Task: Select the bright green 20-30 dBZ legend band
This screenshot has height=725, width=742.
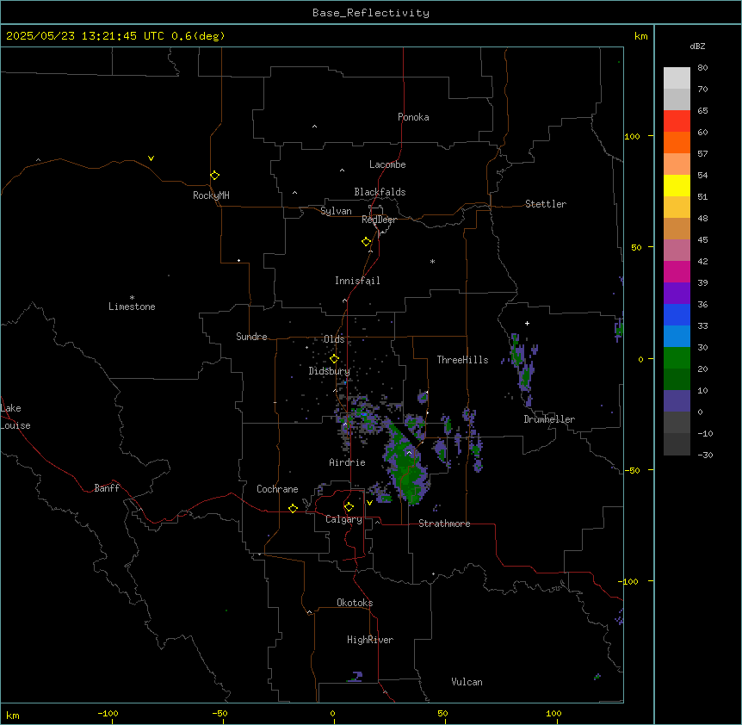Action: 677,358
